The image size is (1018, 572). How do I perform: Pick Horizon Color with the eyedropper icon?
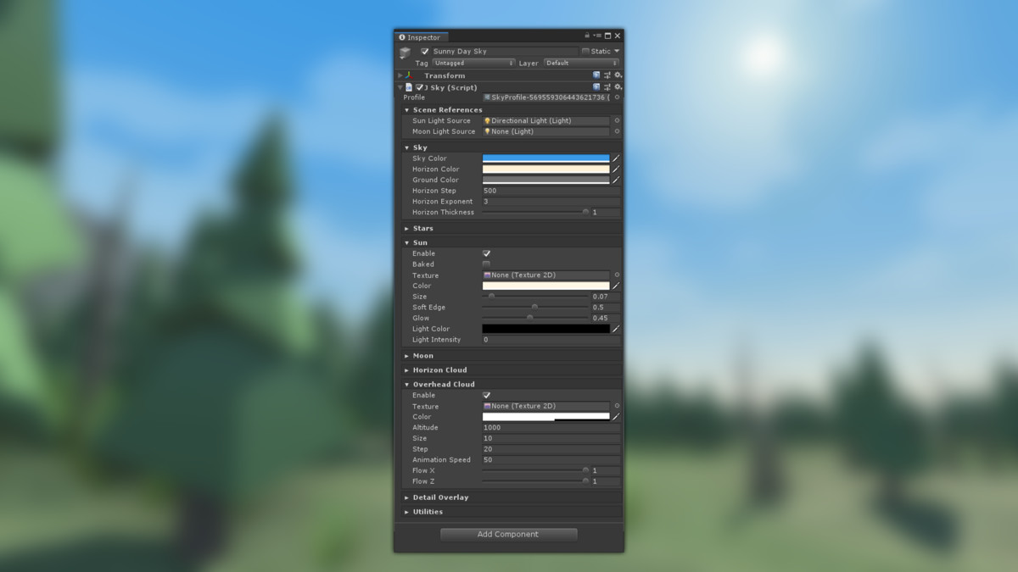pyautogui.click(x=617, y=169)
